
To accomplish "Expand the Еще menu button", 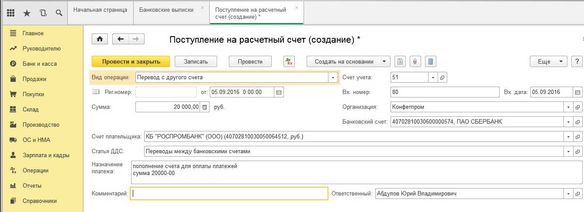I will (x=548, y=61).
